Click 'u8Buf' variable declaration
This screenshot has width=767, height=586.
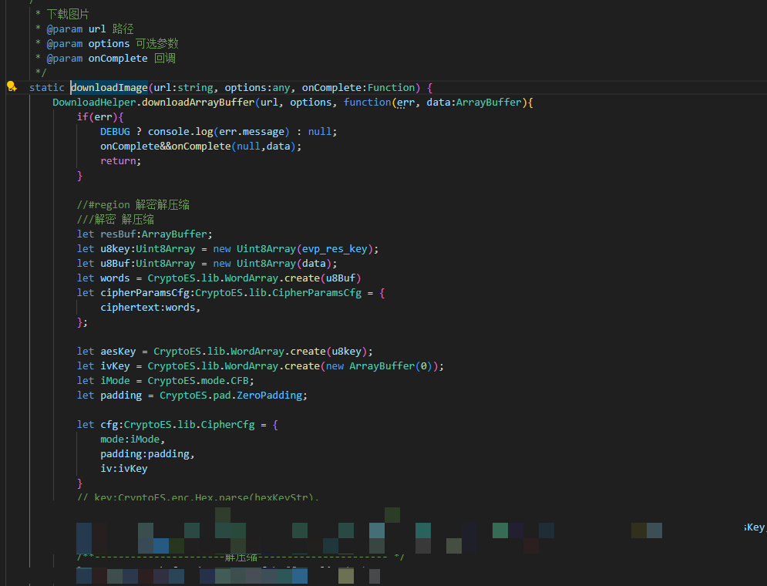click(115, 263)
